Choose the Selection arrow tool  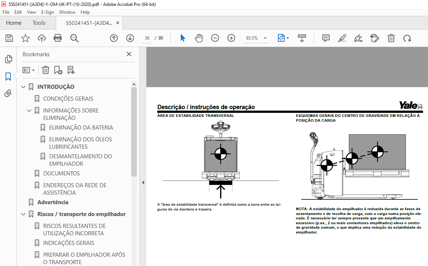click(183, 38)
